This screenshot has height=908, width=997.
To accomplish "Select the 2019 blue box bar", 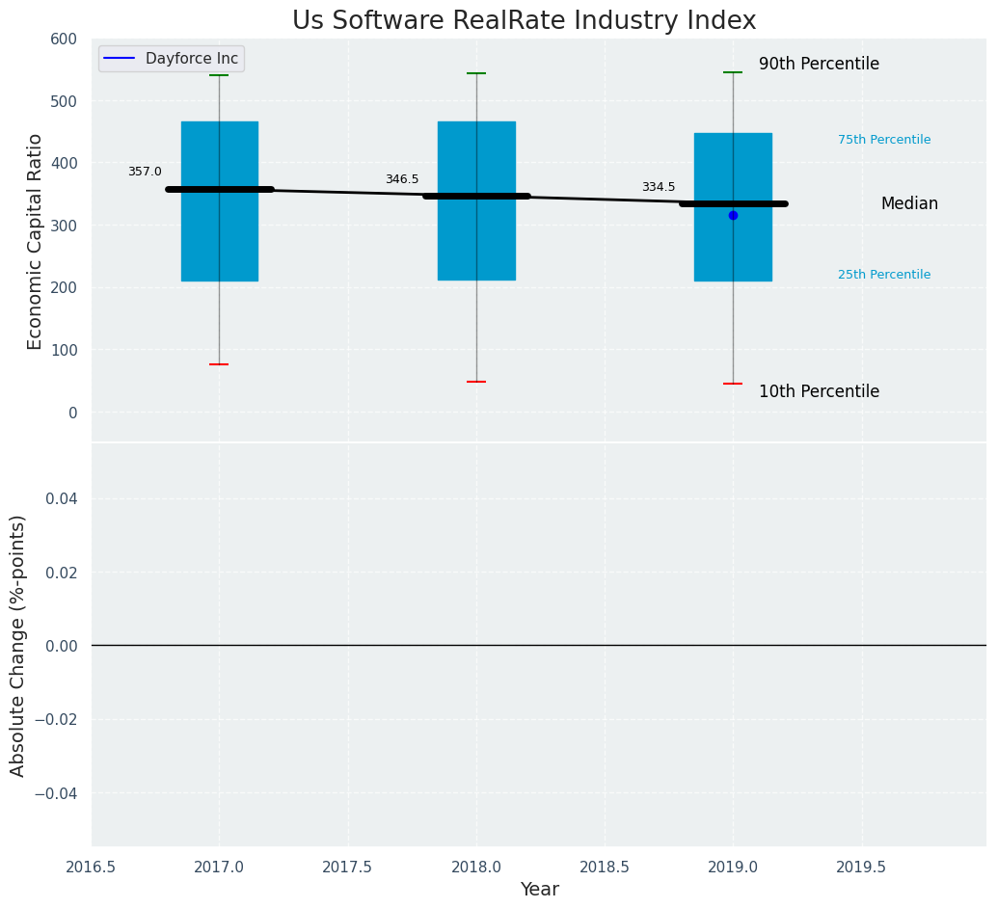I will (733, 206).
